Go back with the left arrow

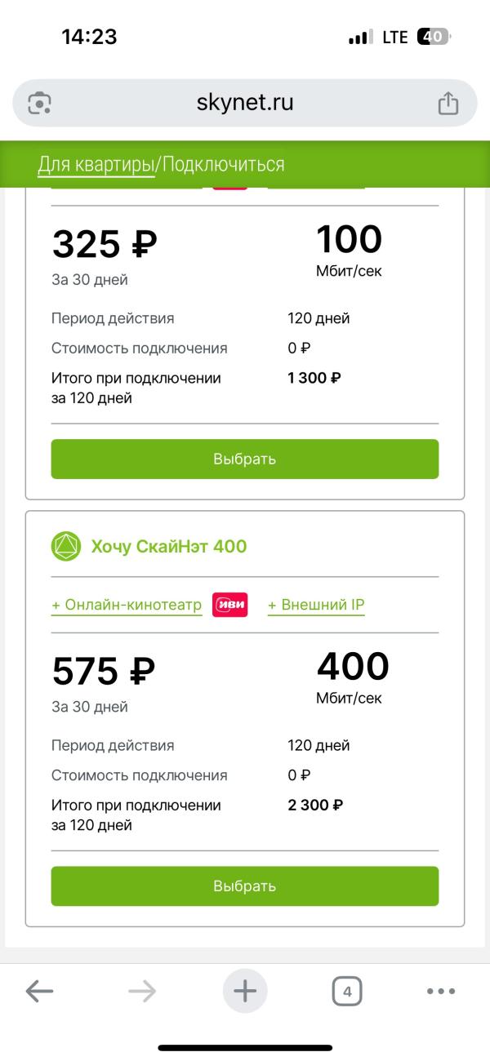pyautogui.click(x=39, y=992)
